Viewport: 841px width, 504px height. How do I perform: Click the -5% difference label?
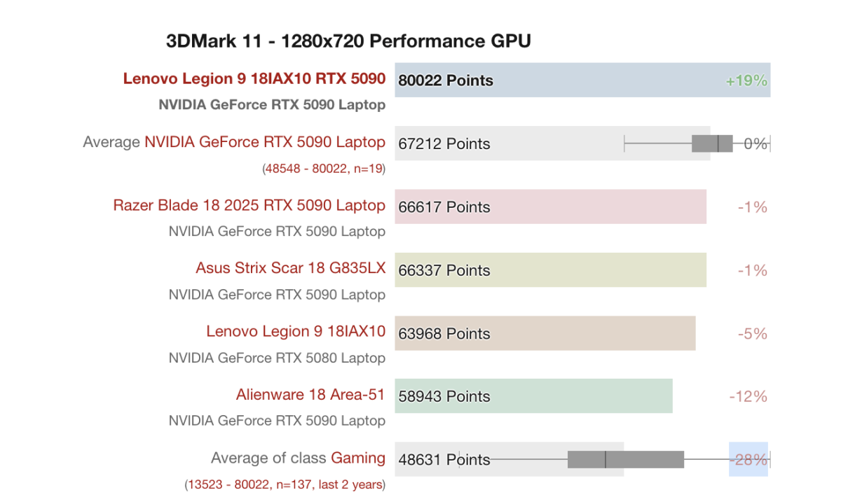click(x=752, y=334)
